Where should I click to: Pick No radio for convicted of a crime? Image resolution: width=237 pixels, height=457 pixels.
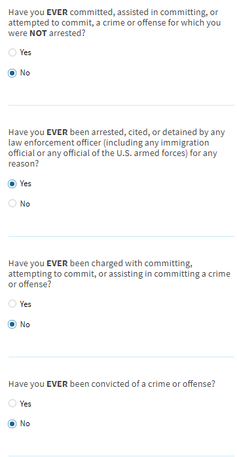coord(12,424)
